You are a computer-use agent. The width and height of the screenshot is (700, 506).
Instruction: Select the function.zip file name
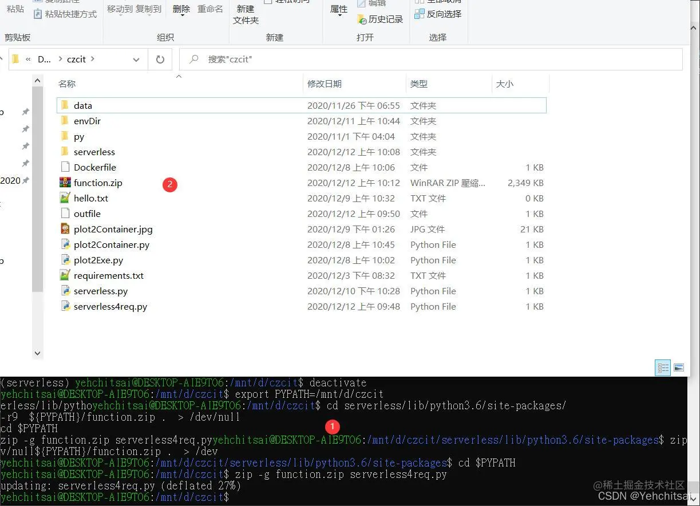(98, 183)
